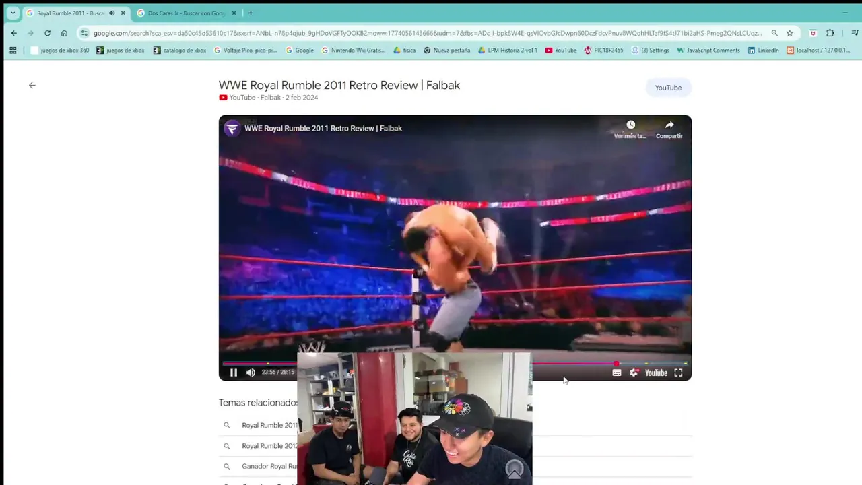
Task: Bookmark this page with star
Action: [x=790, y=33]
